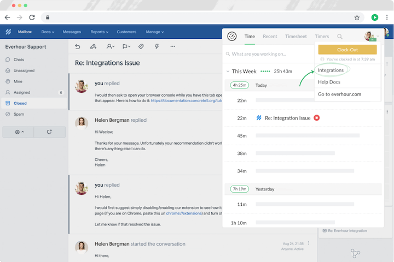Image resolution: width=394 pixels, height=262 pixels.
Task: Open the conversation more options ellipsis
Action: (x=172, y=46)
